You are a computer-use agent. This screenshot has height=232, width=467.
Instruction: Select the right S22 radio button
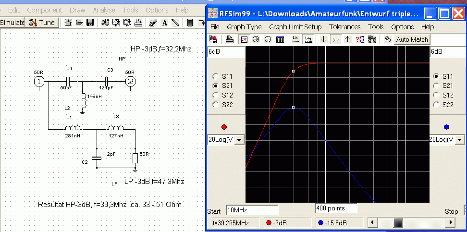tap(436, 105)
